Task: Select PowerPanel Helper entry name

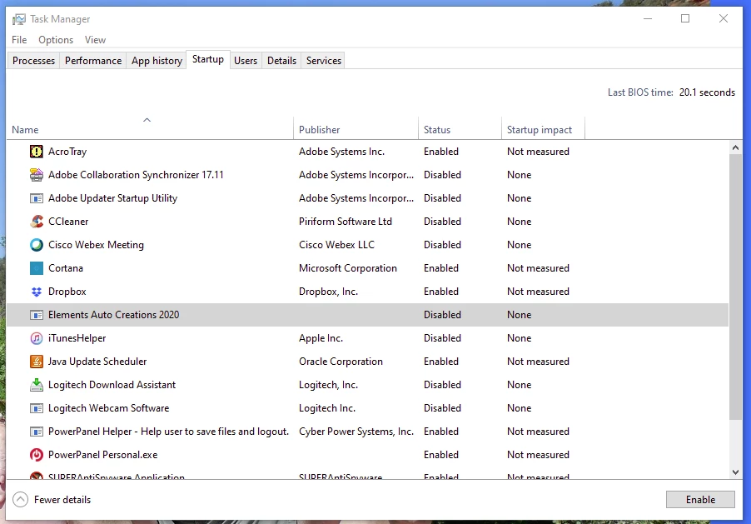Action: [168, 432]
